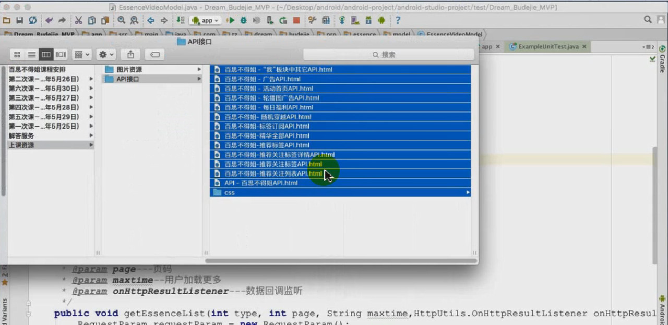Select the API接口 folder in column
Screen dimensions: 668x325
151,79
